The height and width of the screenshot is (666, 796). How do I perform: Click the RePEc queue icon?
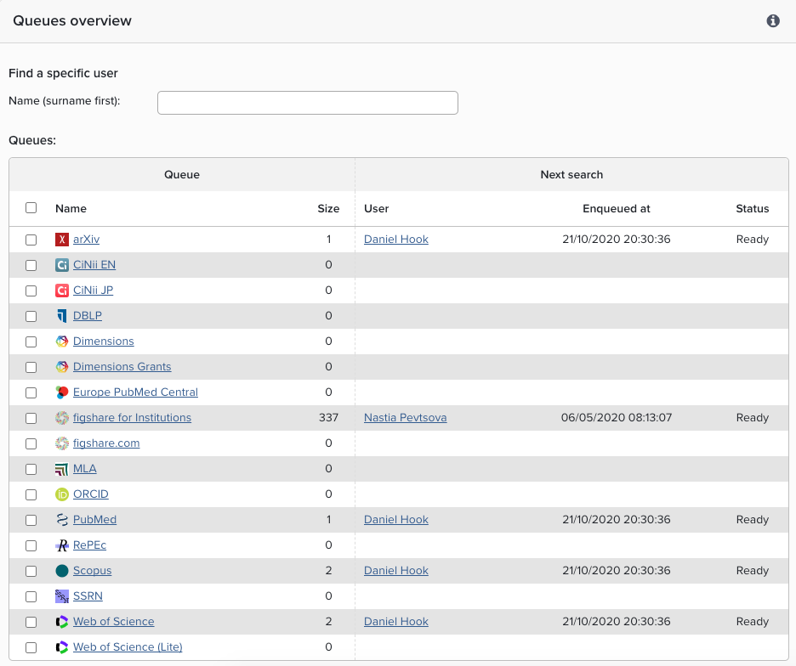tap(61, 545)
